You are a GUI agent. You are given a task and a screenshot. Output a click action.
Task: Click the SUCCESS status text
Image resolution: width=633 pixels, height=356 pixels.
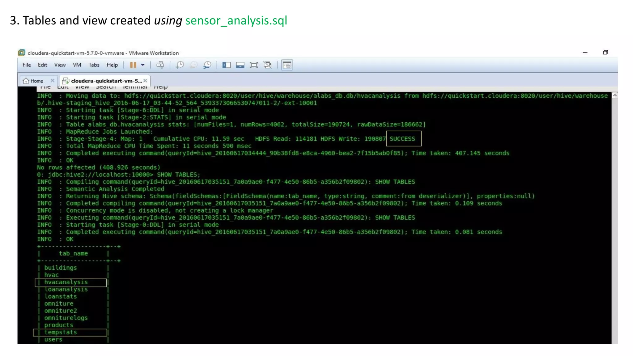(402, 139)
